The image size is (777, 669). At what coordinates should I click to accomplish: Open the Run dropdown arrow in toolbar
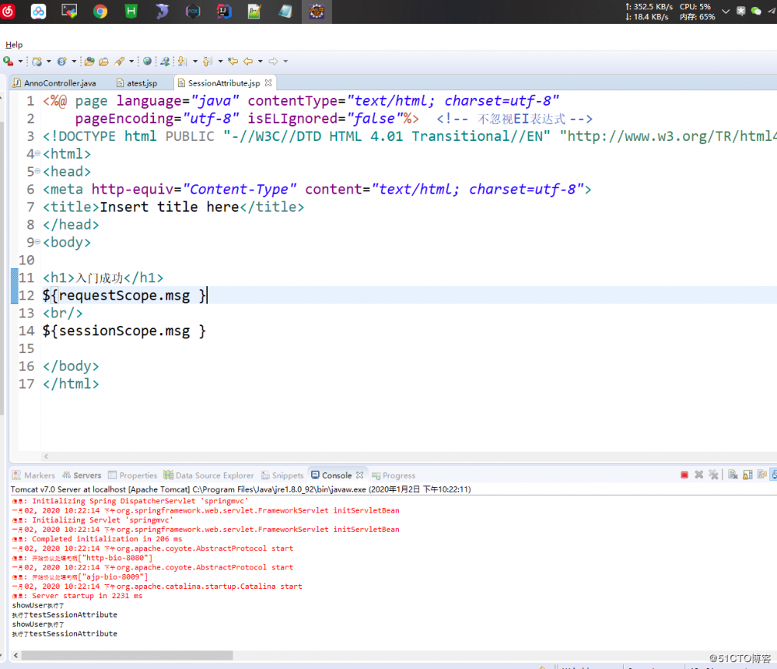tap(20, 61)
